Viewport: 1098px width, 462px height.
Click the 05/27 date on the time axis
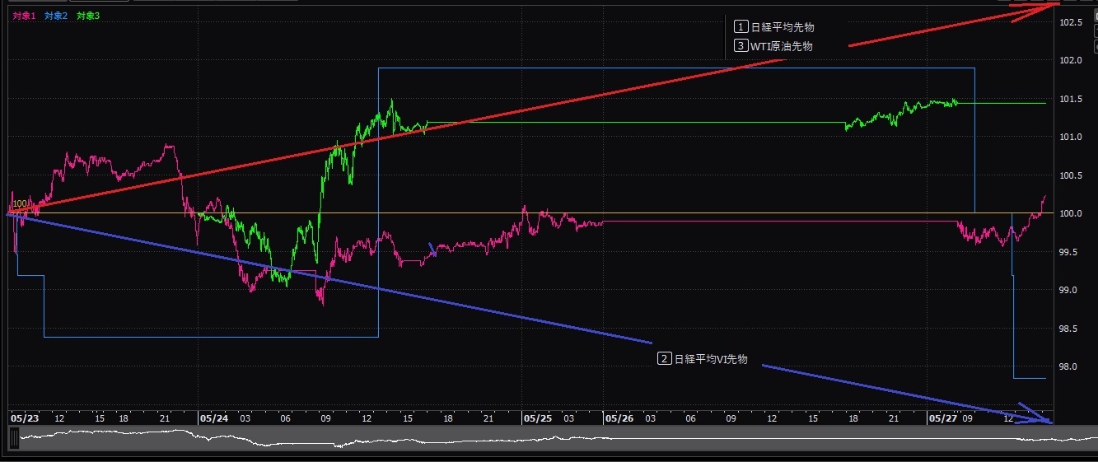click(943, 418)
